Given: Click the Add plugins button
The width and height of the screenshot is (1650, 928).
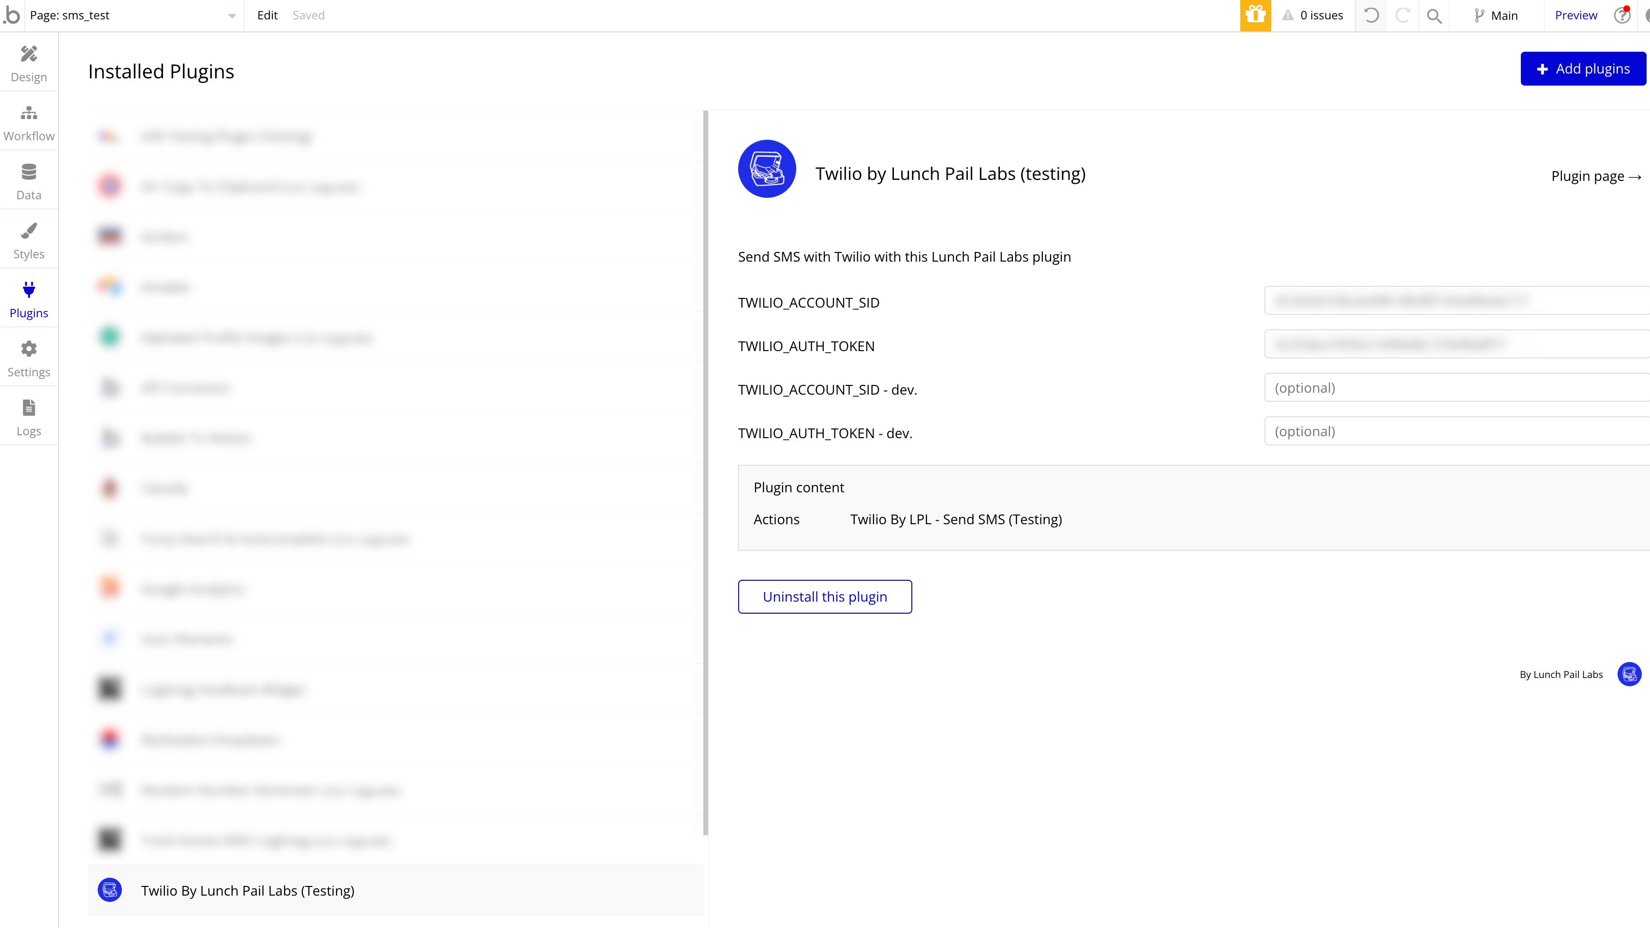Looking at the screenshot, I should [1582, 69].
